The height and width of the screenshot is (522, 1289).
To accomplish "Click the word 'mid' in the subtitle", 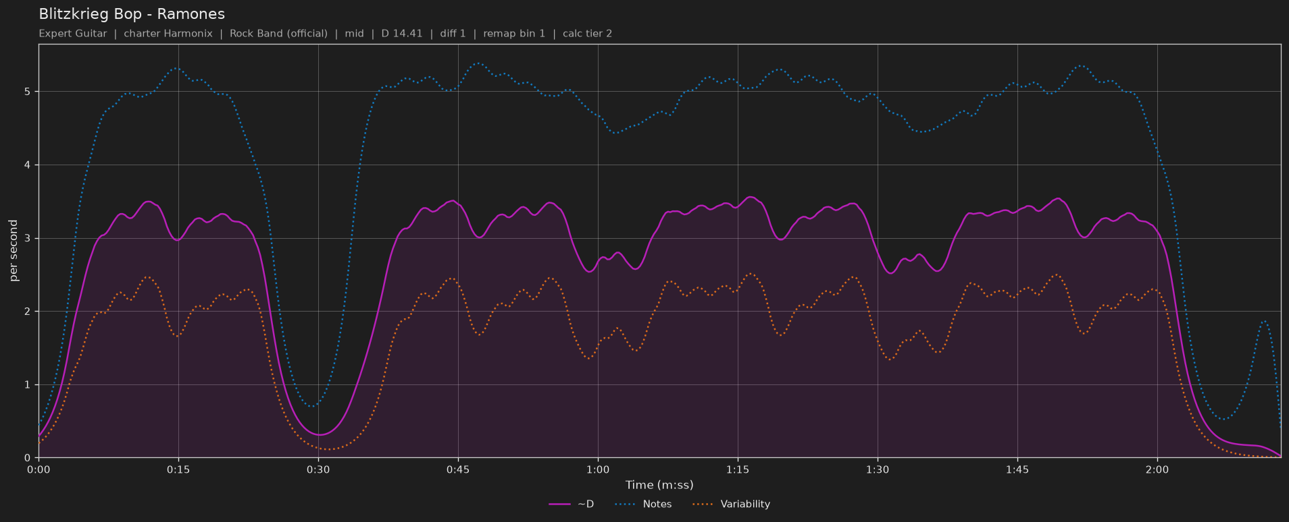I will [x=354, y=34].
